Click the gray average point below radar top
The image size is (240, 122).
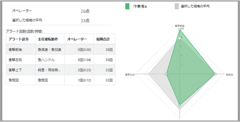(x=180, y=38)
